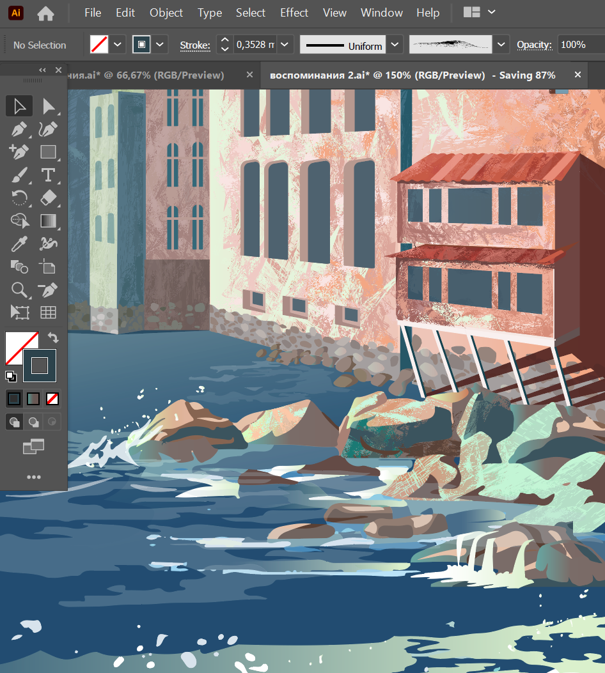Expand the stroke weight dropdown
605x673 pixels.
tap(285, 45)
